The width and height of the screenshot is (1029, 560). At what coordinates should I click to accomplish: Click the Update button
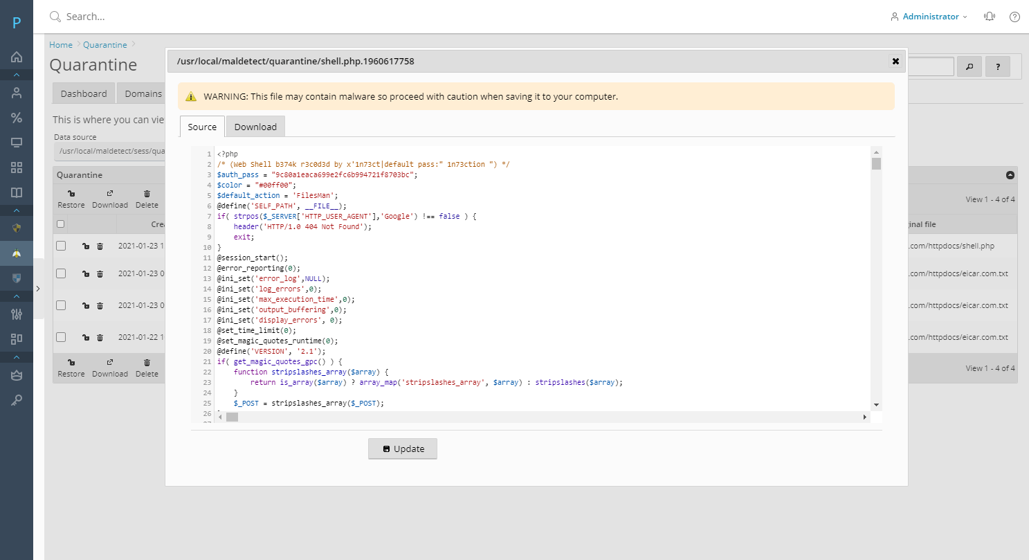coord(403,449)
